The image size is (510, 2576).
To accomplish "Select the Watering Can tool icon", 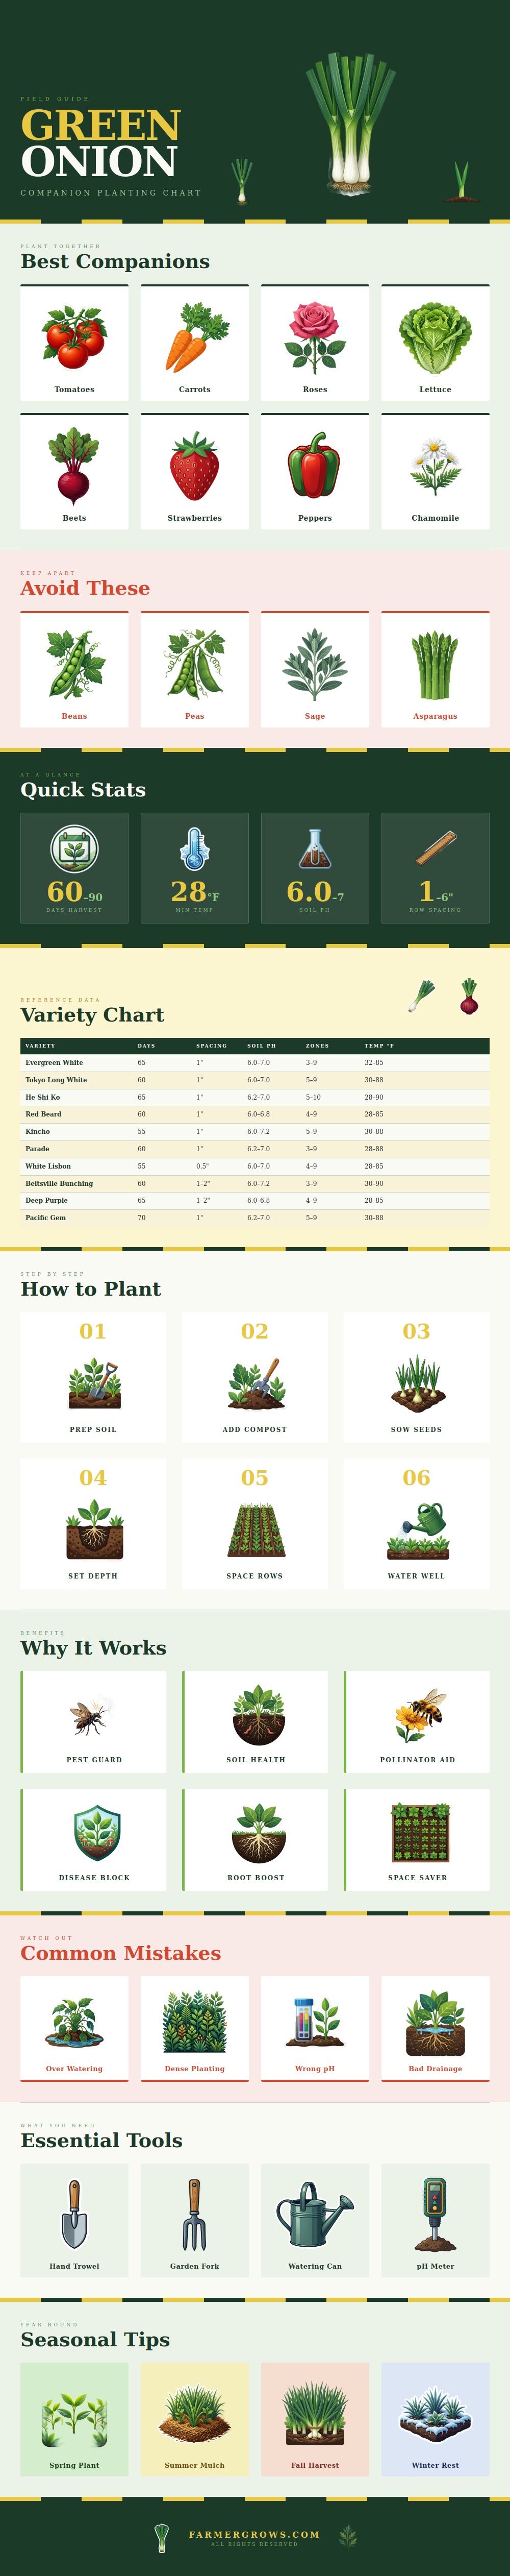I will tap(314, 2214).
